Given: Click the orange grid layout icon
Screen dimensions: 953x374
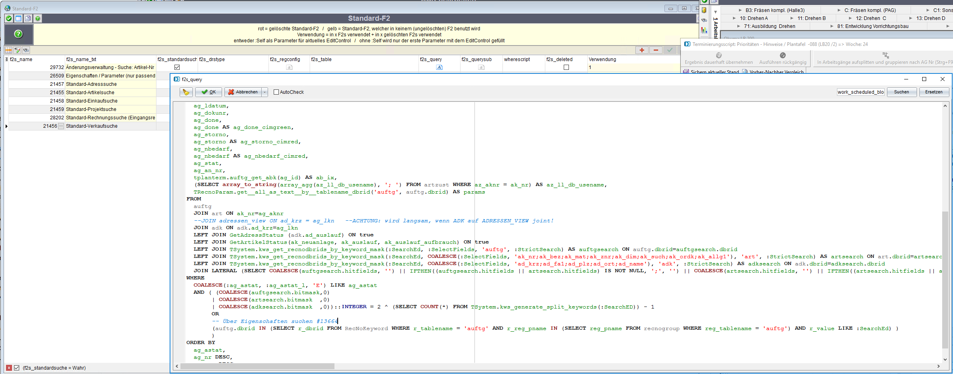Looking at the screenshot, I should (8, 50).
